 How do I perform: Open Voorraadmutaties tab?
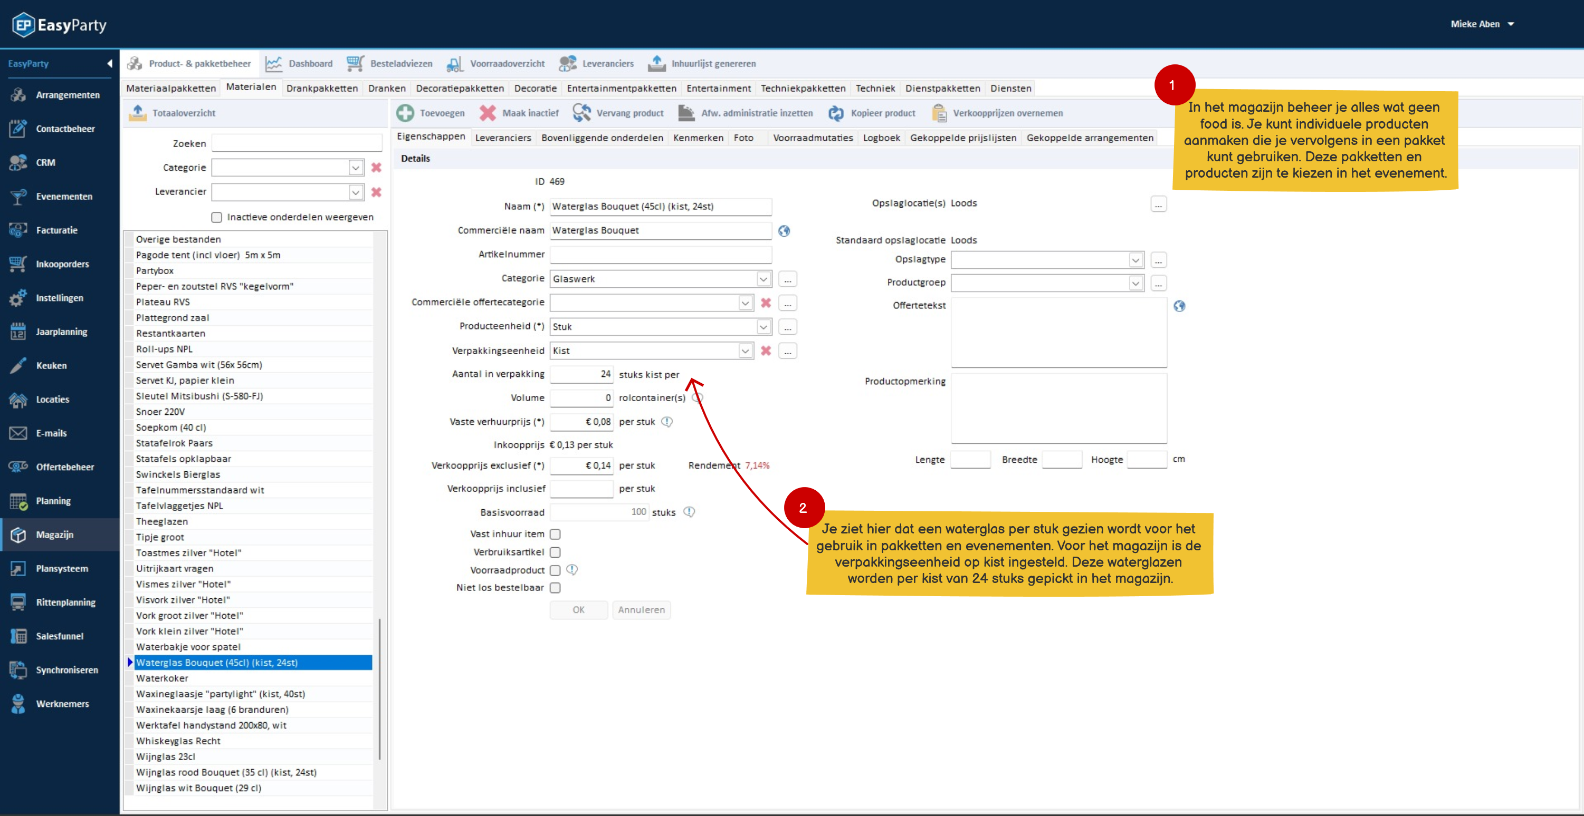coord(812,138)
